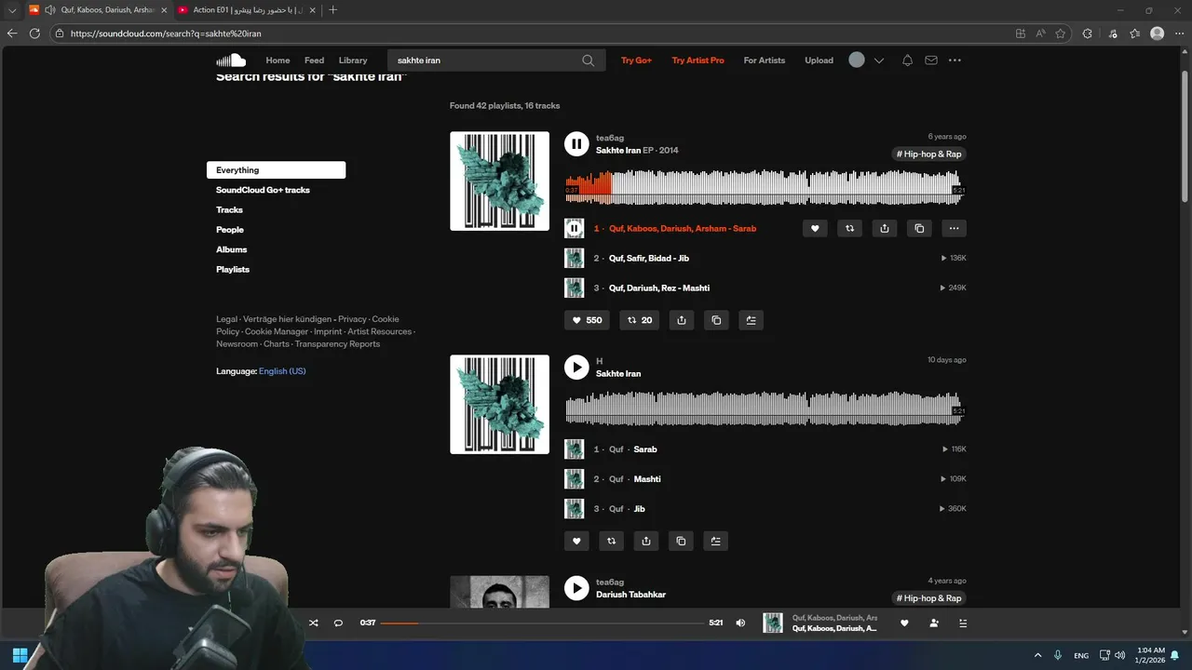Open track Quf, Dariush, Rez - Mashti
1192x670 pixels.
coord(659,288)
